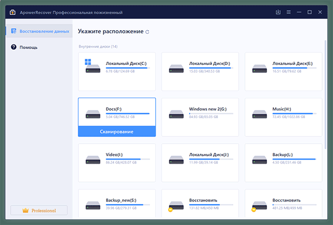Select the Video(I:) drive icon
This screenshot has height=225, width=333.
coord(93,160)
